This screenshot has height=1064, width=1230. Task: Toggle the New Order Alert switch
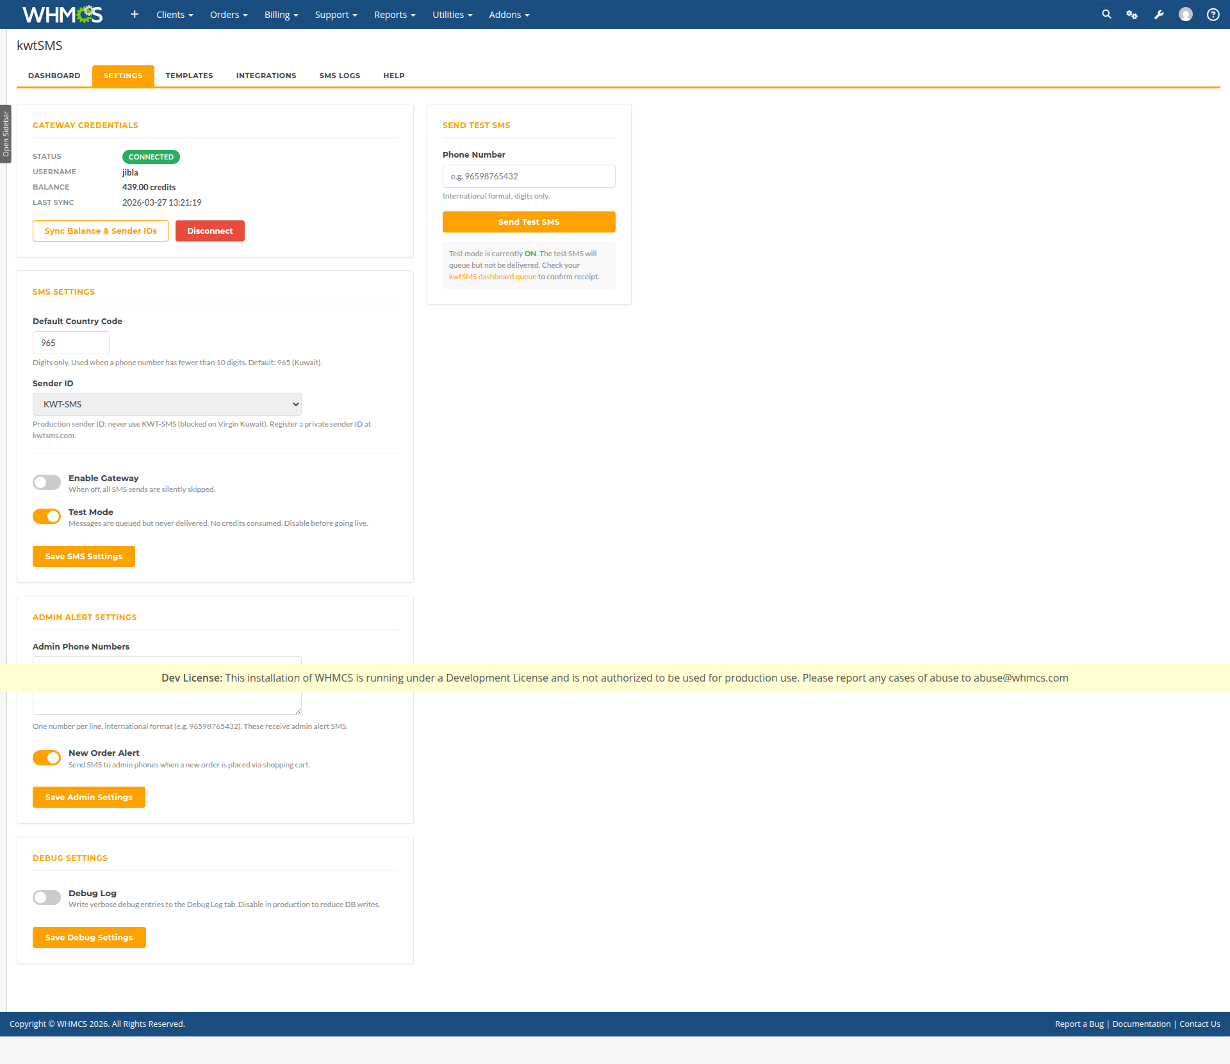pyautogui.click(x=47, y=758)
